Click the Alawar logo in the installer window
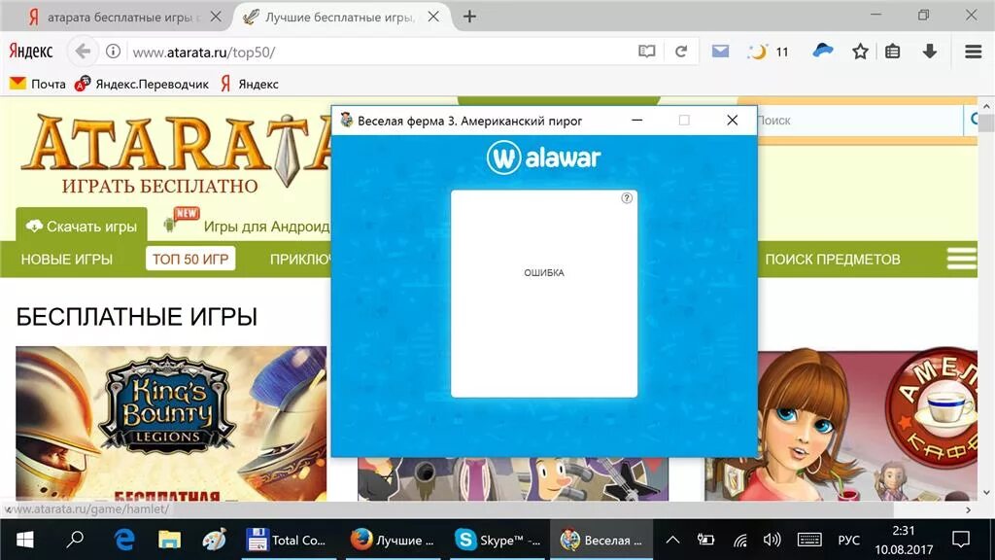 544,157
